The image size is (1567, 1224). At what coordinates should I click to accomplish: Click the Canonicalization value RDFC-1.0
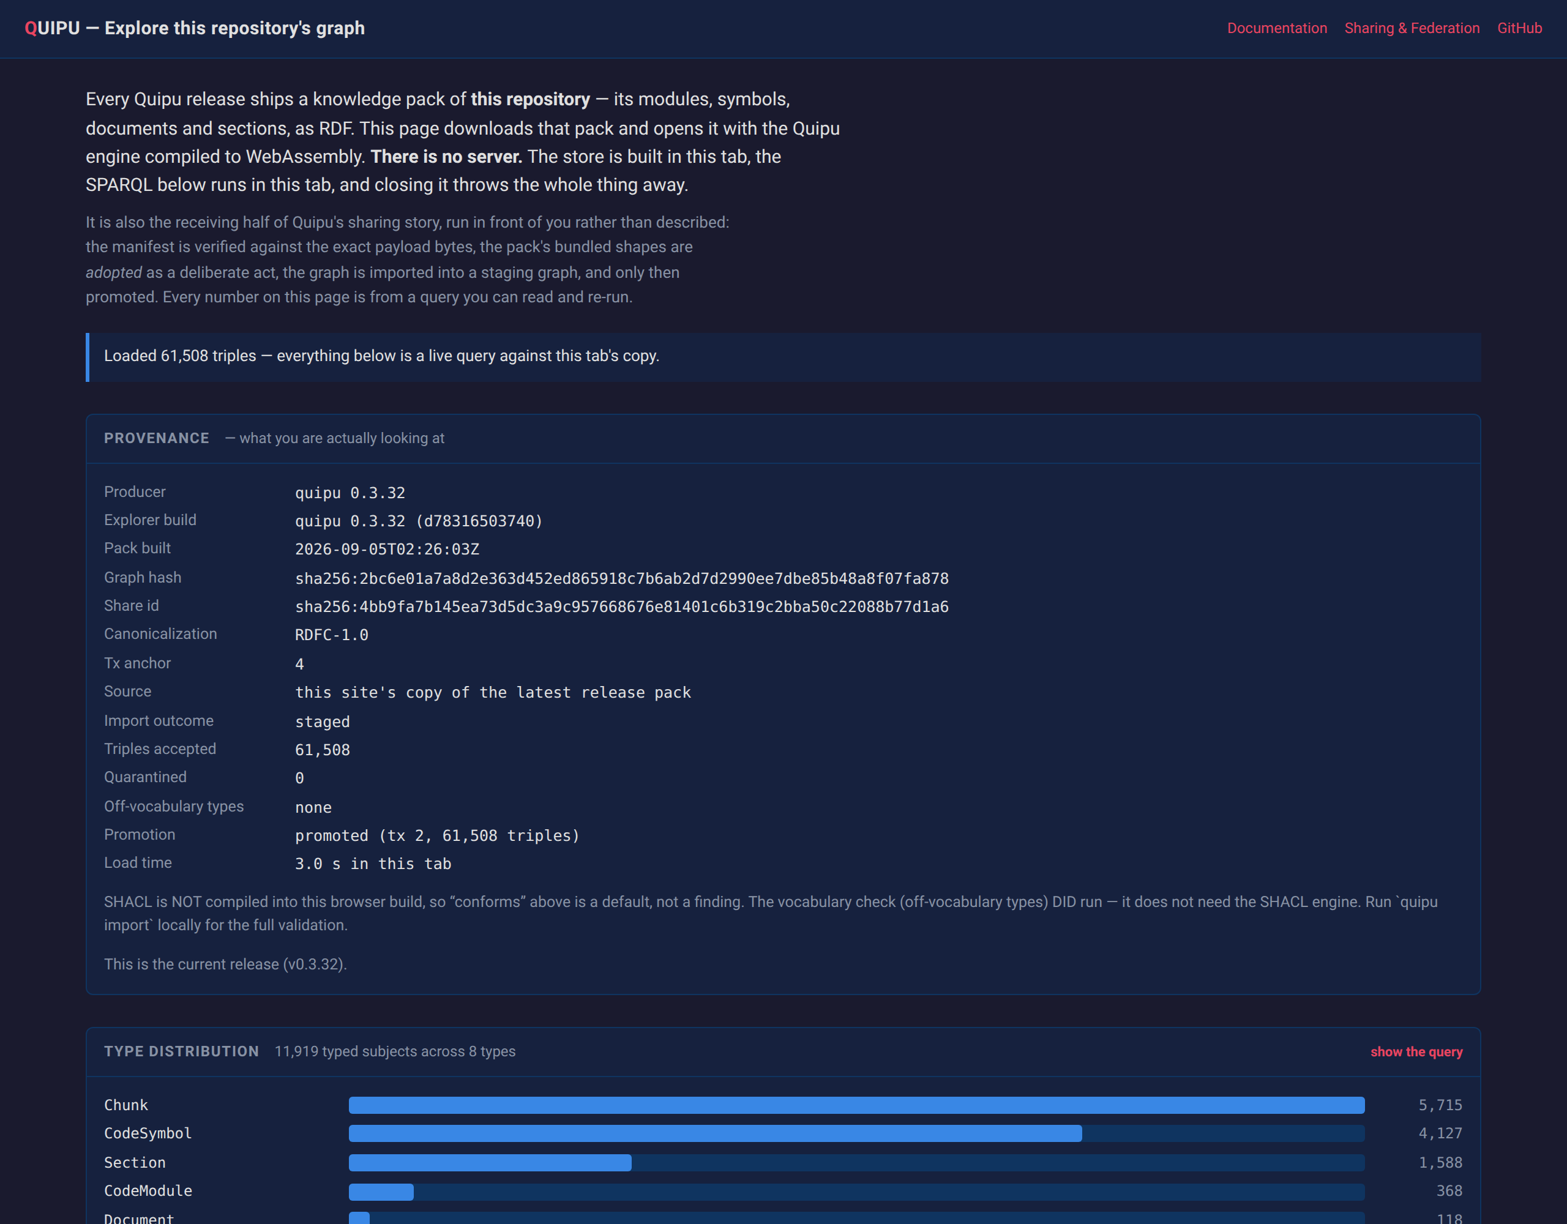pos(332,634)
